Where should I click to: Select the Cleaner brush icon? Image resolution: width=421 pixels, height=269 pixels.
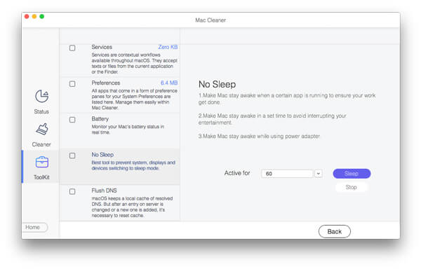42,130
